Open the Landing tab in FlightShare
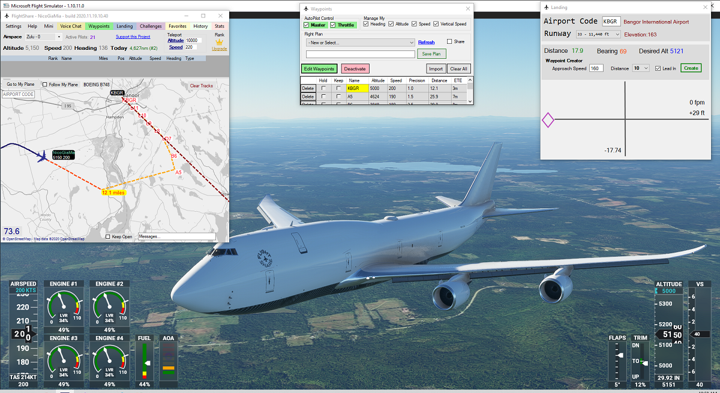Screen dimensions: 720x393 pos(125,26)
